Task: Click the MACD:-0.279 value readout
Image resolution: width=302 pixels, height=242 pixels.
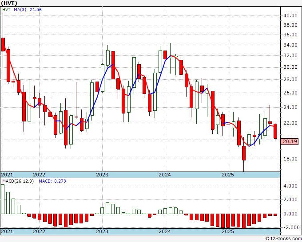Action: [52, 181]
